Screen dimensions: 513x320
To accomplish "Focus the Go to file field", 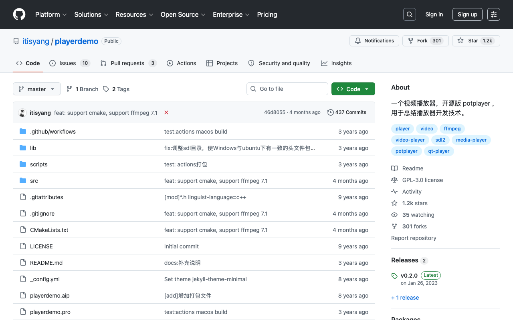I will tap(287, 89).
